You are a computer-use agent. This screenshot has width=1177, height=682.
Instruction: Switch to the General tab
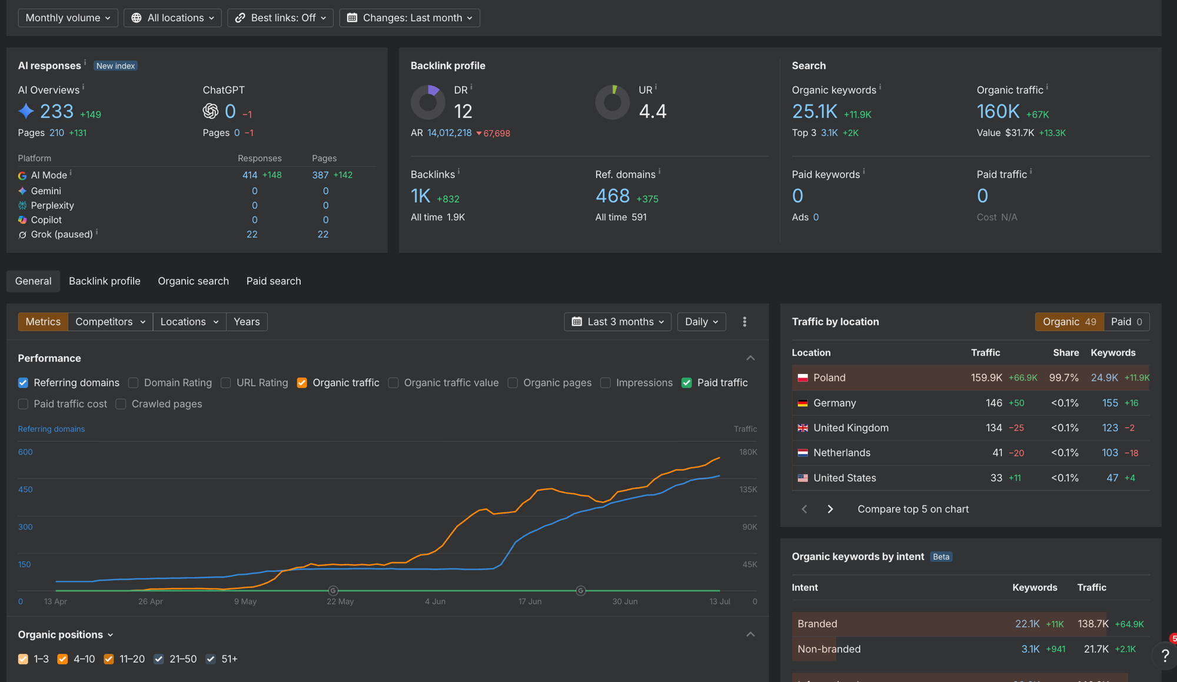33,281
